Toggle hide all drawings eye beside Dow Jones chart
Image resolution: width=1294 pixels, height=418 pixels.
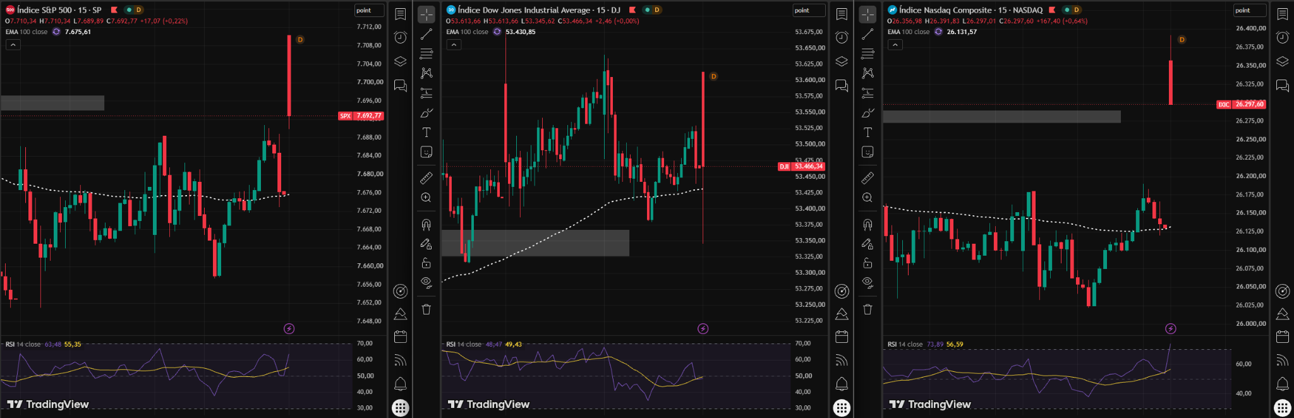click(426, 283)
